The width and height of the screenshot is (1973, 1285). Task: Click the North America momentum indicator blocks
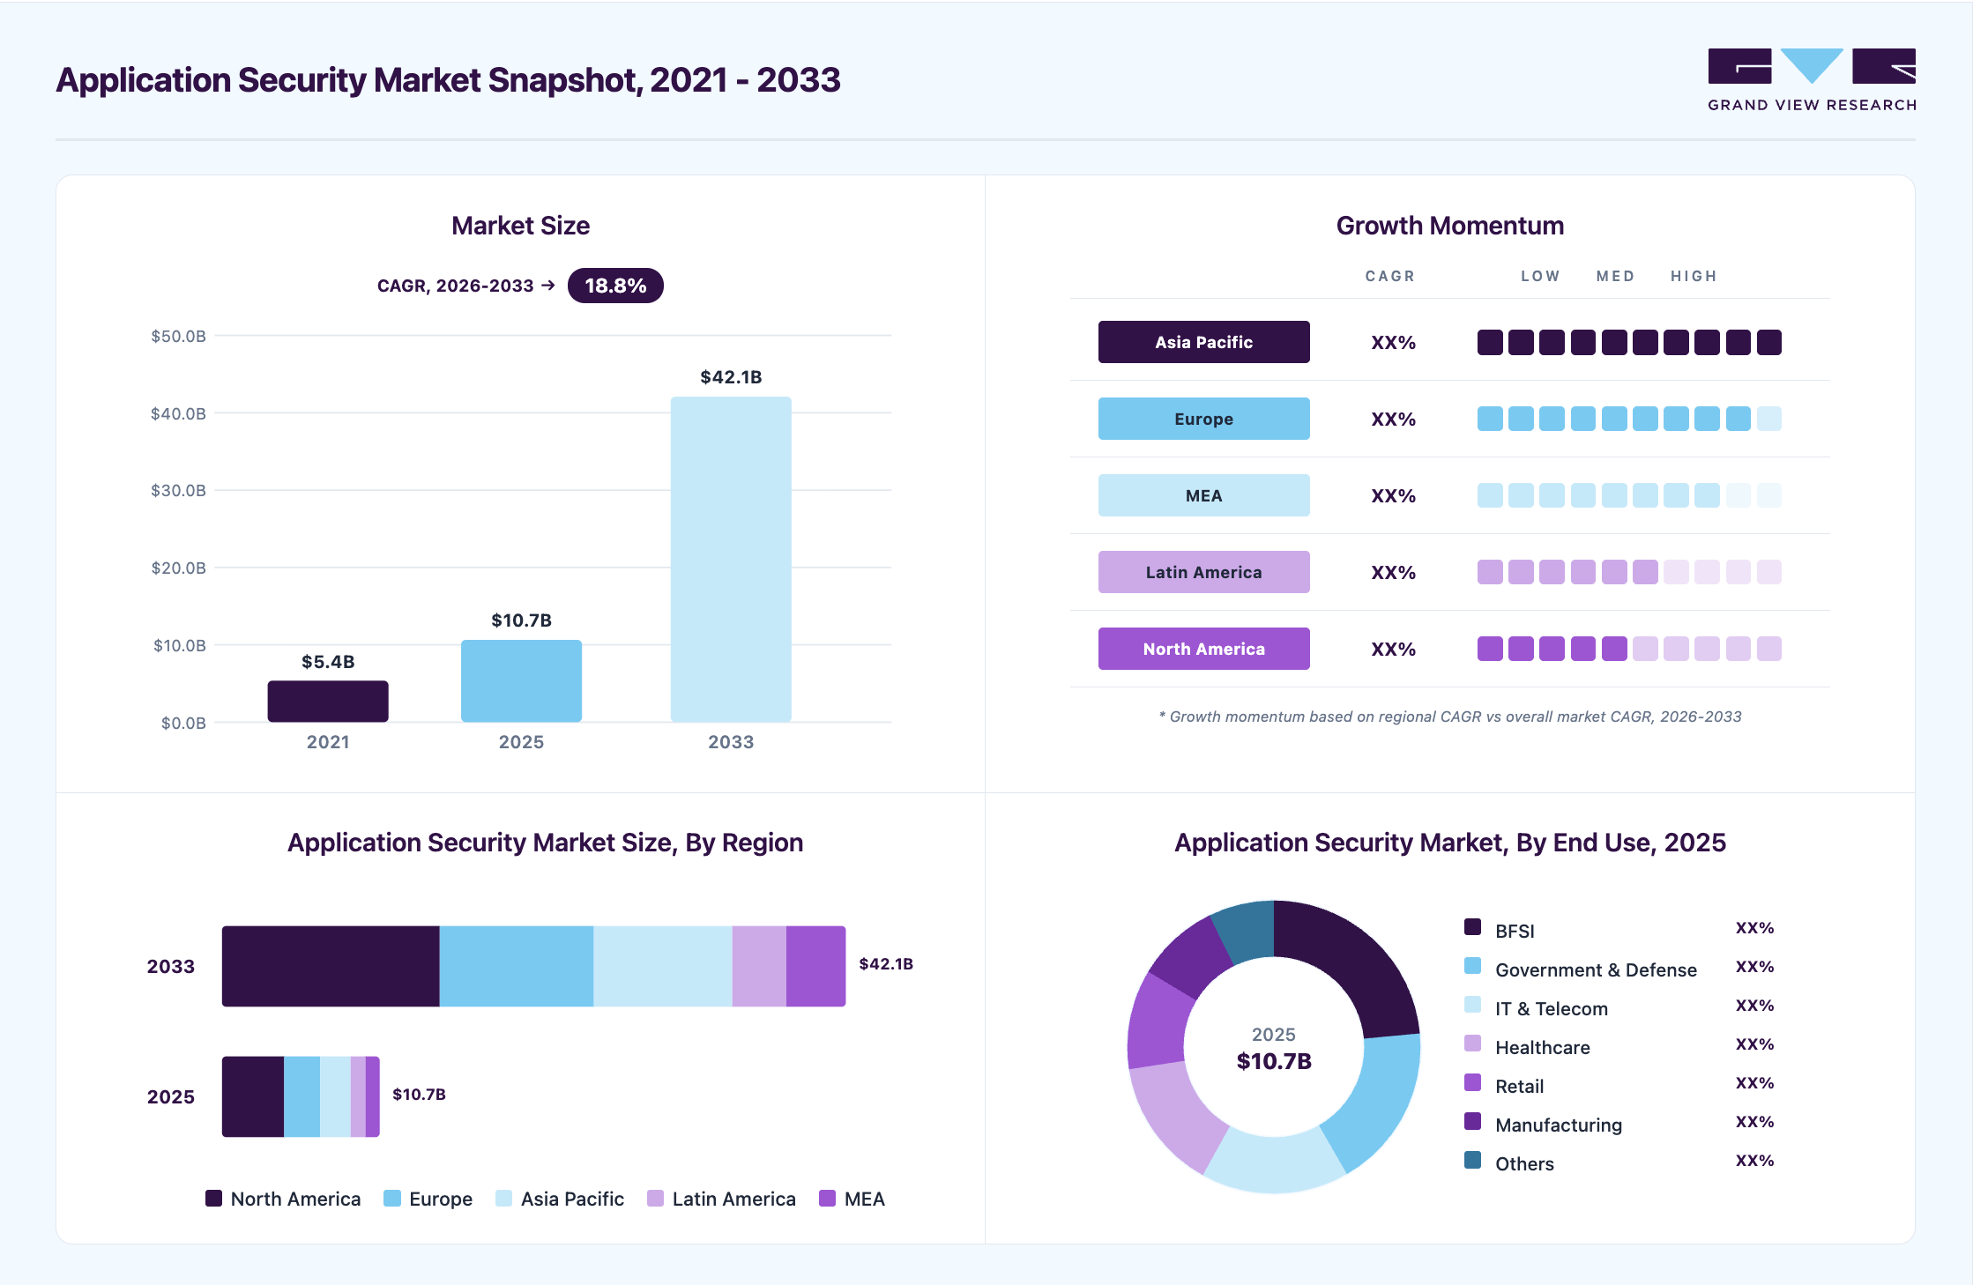(x=1629, y=649)
